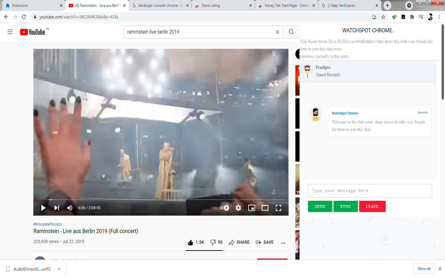Mute the video volume
Screen dimensions: 445x278
(70, 208)
